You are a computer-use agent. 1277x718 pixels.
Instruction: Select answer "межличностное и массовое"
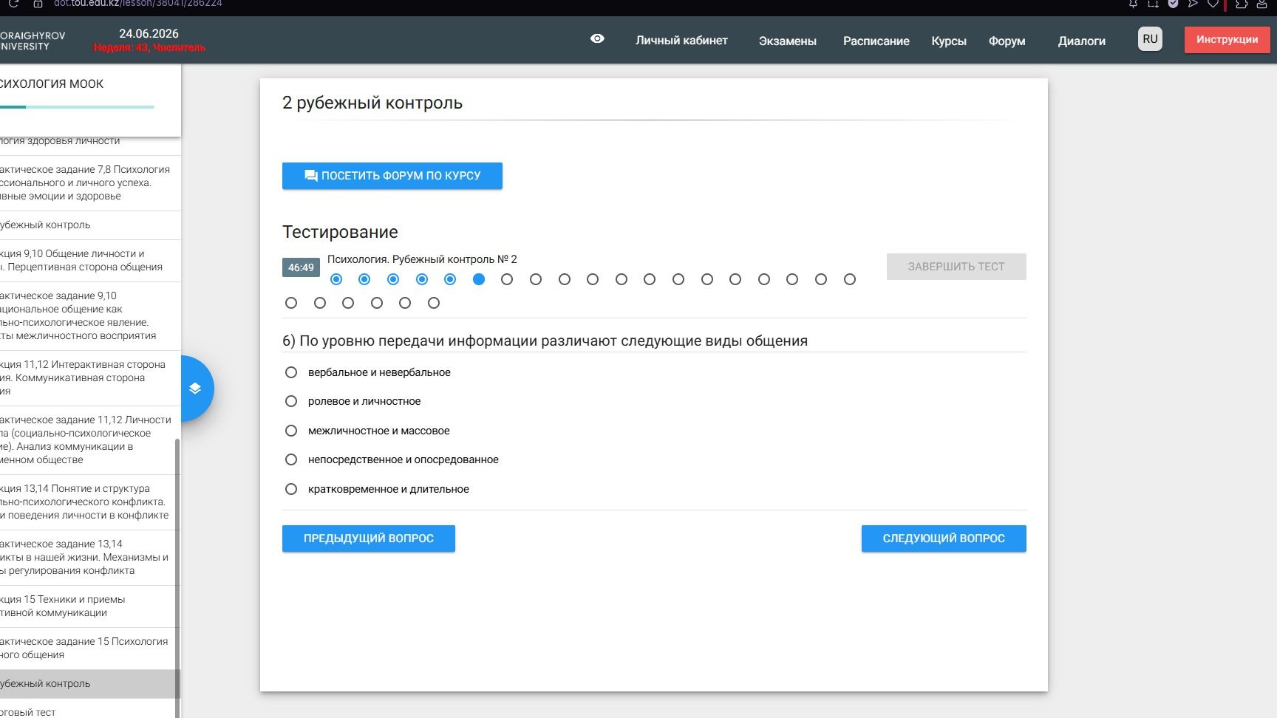pos(291,431)
